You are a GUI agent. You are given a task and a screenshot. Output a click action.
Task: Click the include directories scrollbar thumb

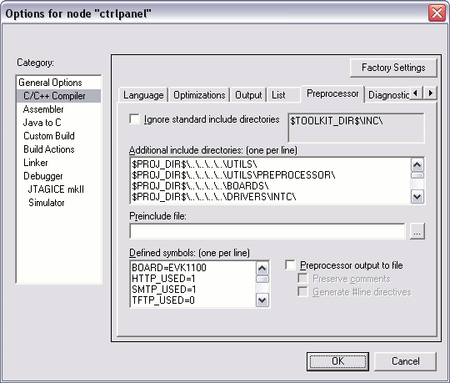[x=417, y=175]
